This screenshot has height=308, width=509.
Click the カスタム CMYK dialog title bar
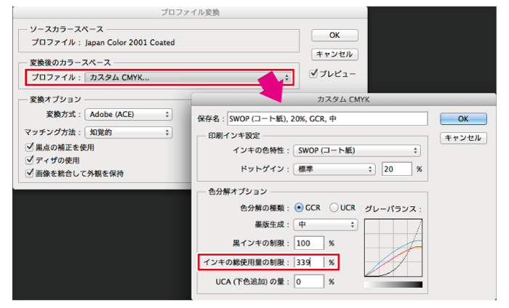point(343,100)
